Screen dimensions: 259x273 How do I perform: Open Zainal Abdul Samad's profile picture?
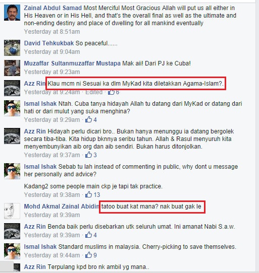[12, 13]
